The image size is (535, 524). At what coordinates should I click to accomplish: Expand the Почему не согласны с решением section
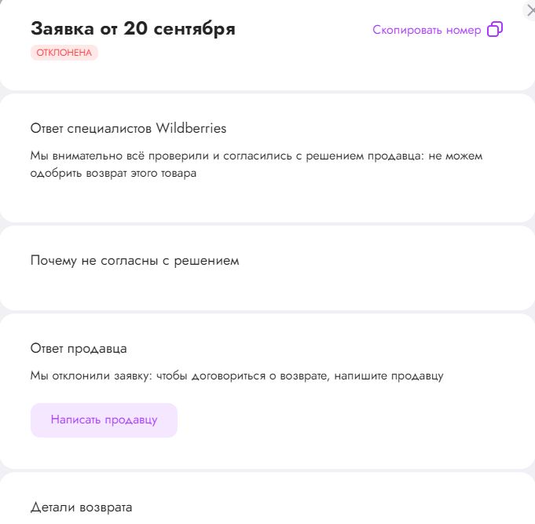tap(134, 260)
